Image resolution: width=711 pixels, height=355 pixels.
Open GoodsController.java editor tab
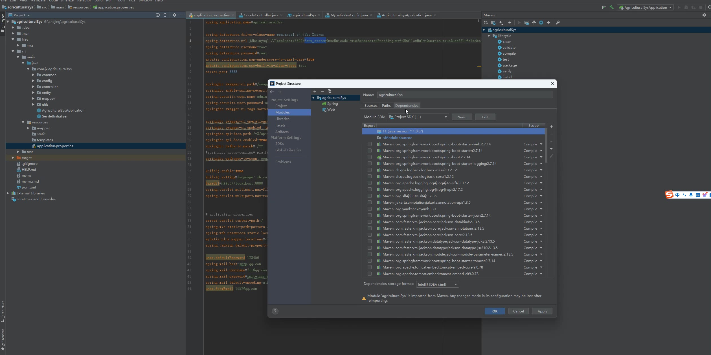click(x=261, y=15)
